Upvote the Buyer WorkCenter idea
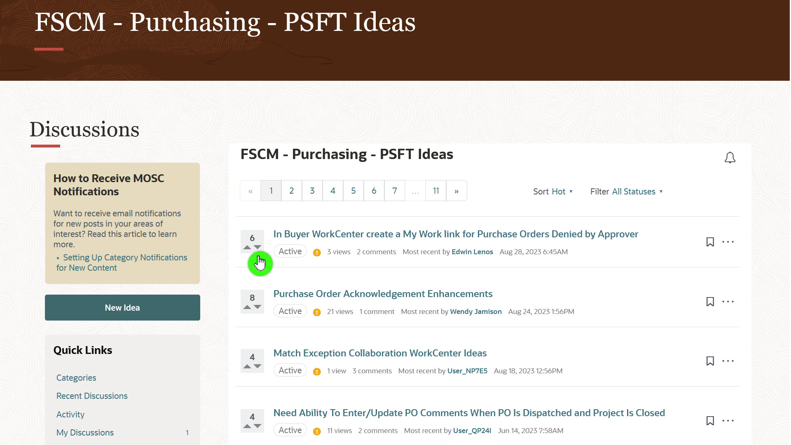This screenshot has height=445, width=791. (x=247, y=247)
